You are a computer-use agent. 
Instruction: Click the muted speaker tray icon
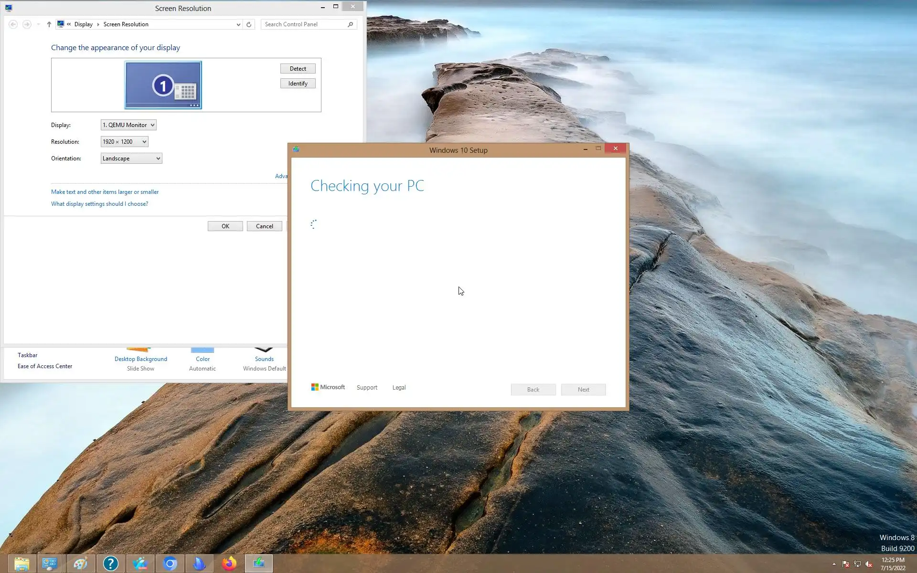[869, 564]
